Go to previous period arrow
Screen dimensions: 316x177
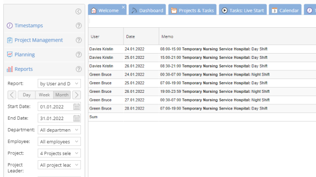pyautogui.click(x=12, y=95)
